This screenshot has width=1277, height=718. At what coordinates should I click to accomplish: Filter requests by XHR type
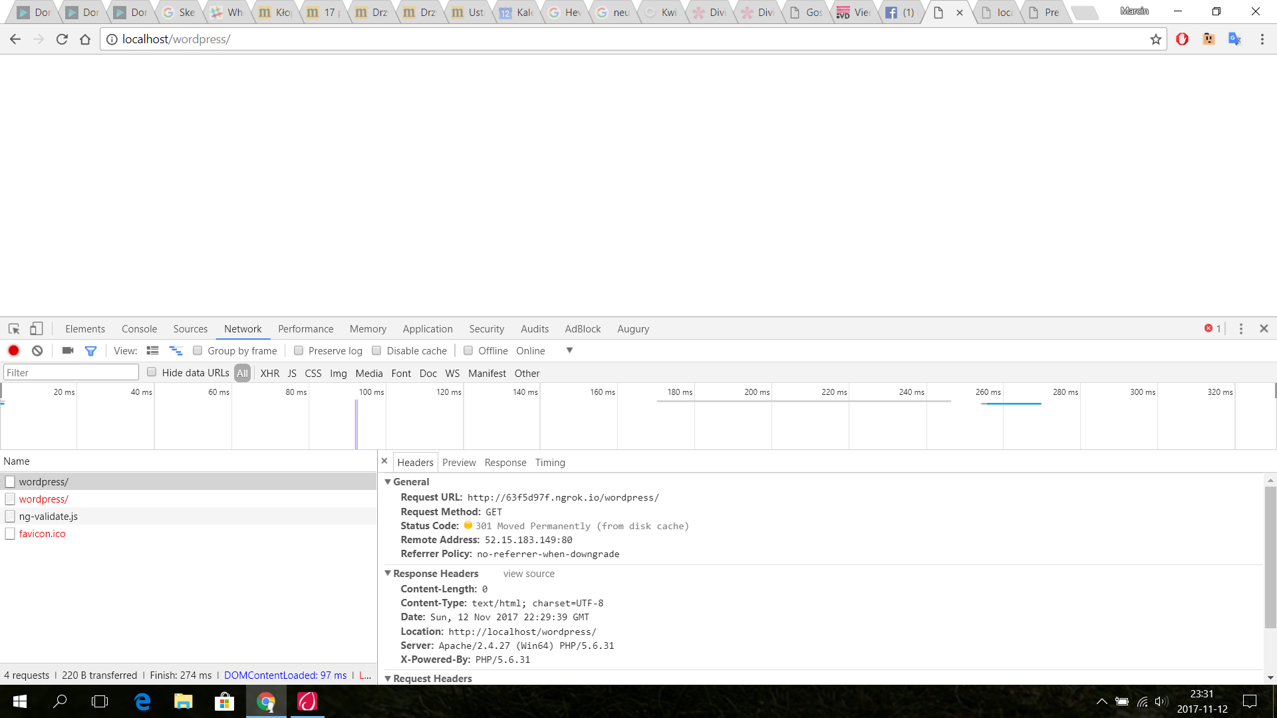click(x=270, y=373)
